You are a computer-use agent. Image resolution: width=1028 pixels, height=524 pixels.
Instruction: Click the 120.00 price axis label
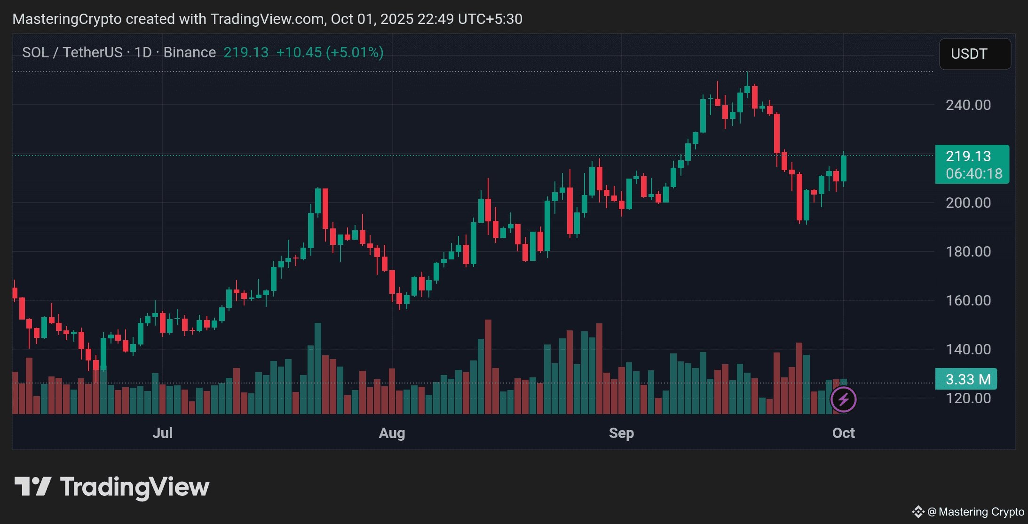pyautogui.click(x=968, y=398)
